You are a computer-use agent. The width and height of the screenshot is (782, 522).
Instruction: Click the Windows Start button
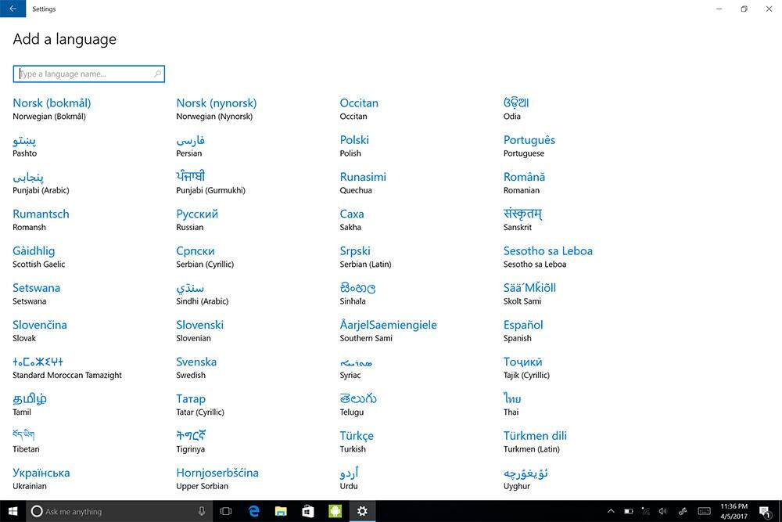point(13,511)
